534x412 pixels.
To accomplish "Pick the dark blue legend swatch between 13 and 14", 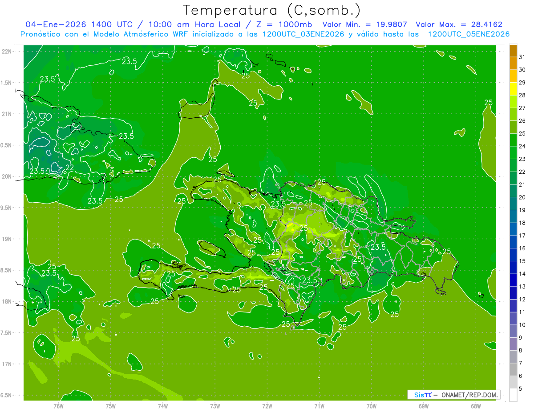I will click(x=513, y=280).
